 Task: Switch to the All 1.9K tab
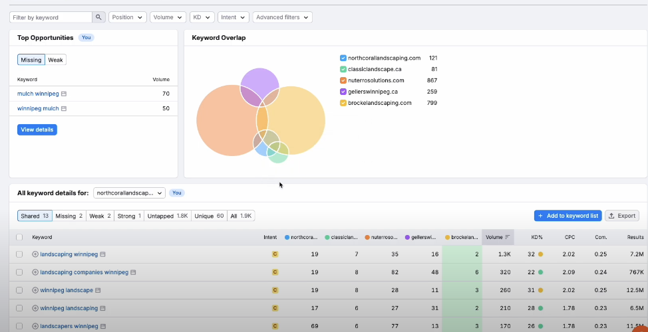coord(241,216)
